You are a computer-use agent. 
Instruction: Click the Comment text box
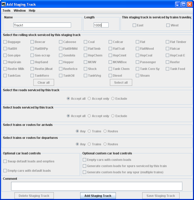tap(96, 186)
